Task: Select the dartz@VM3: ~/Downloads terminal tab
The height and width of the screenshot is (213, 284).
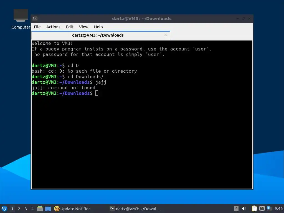Action: 100,35
